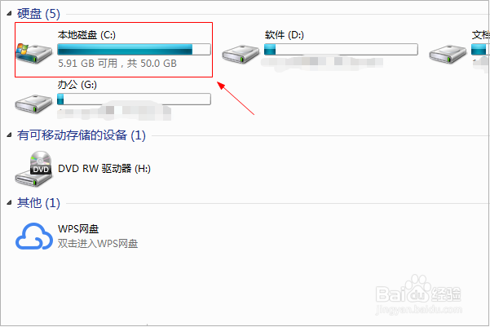
Task: Click the 双击进入WPS网盘 description text
Action: [x=98, y=244]
